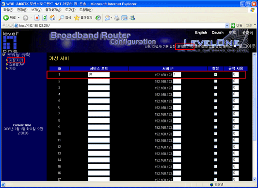Switch language to Deutsh

pyautogui.click(x=218, y=33)
